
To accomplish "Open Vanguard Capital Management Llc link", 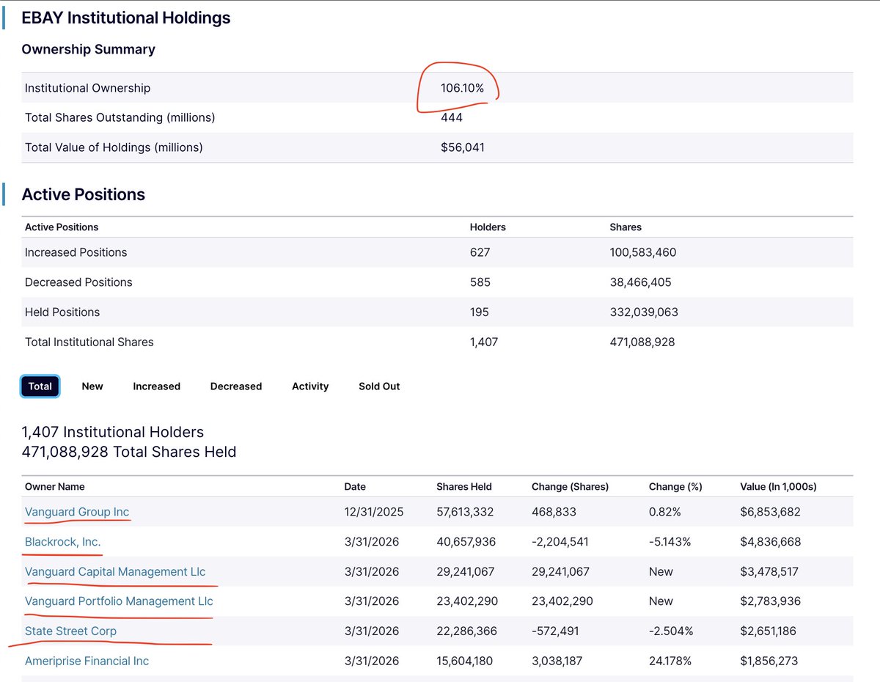I will coord(115,571).
